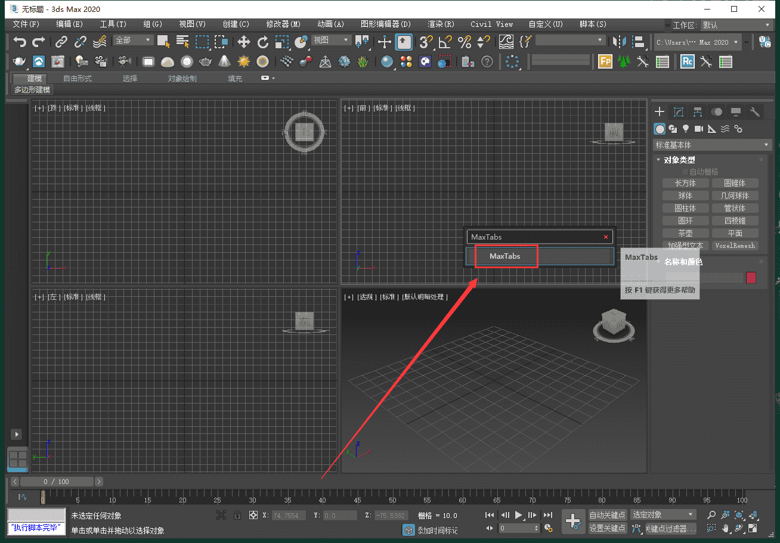
Task: Click the 几何球体 geosphere button
Action: [x=735, y=196]
